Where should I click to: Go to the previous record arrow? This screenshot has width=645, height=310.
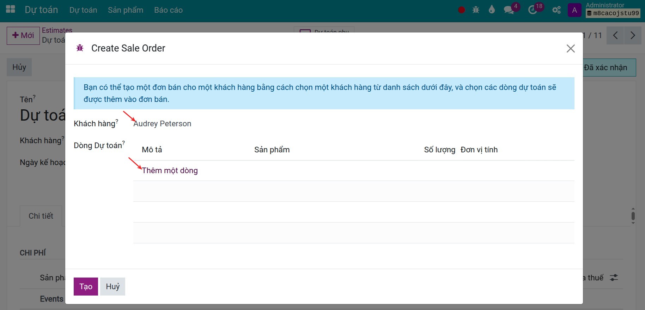tap(615, 35)
